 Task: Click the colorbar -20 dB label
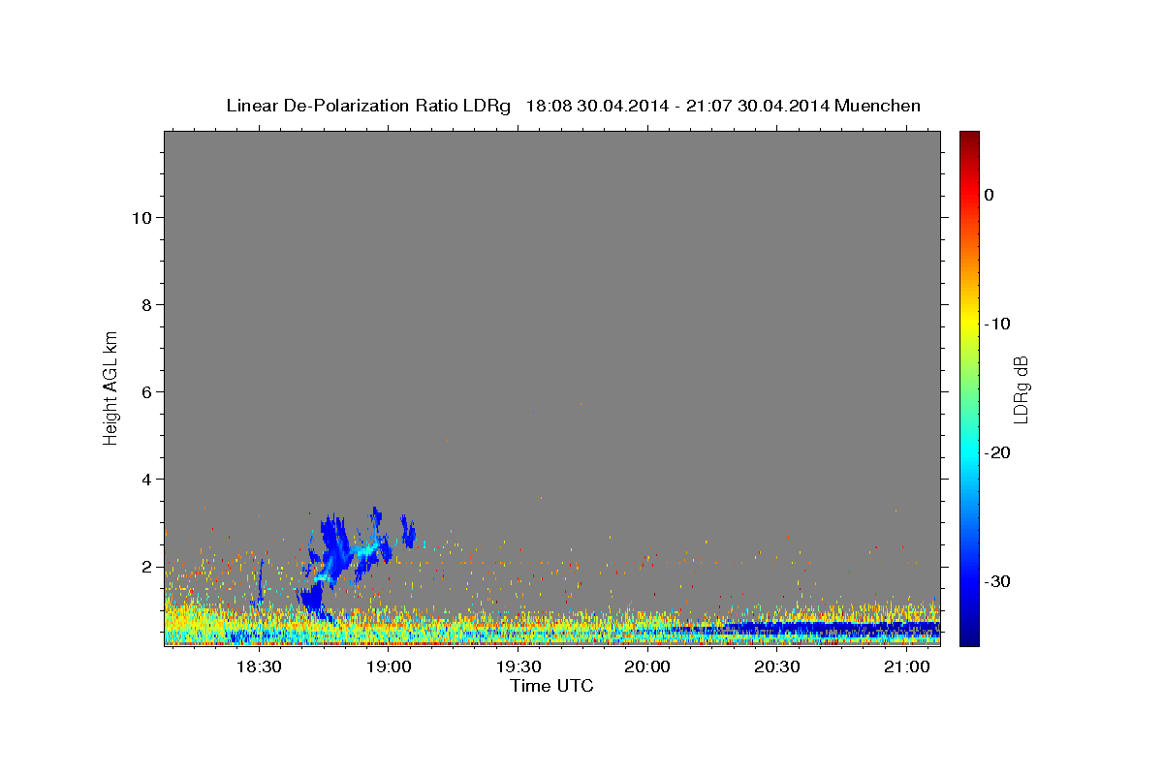pyautogui.click(x=997, y=452)
